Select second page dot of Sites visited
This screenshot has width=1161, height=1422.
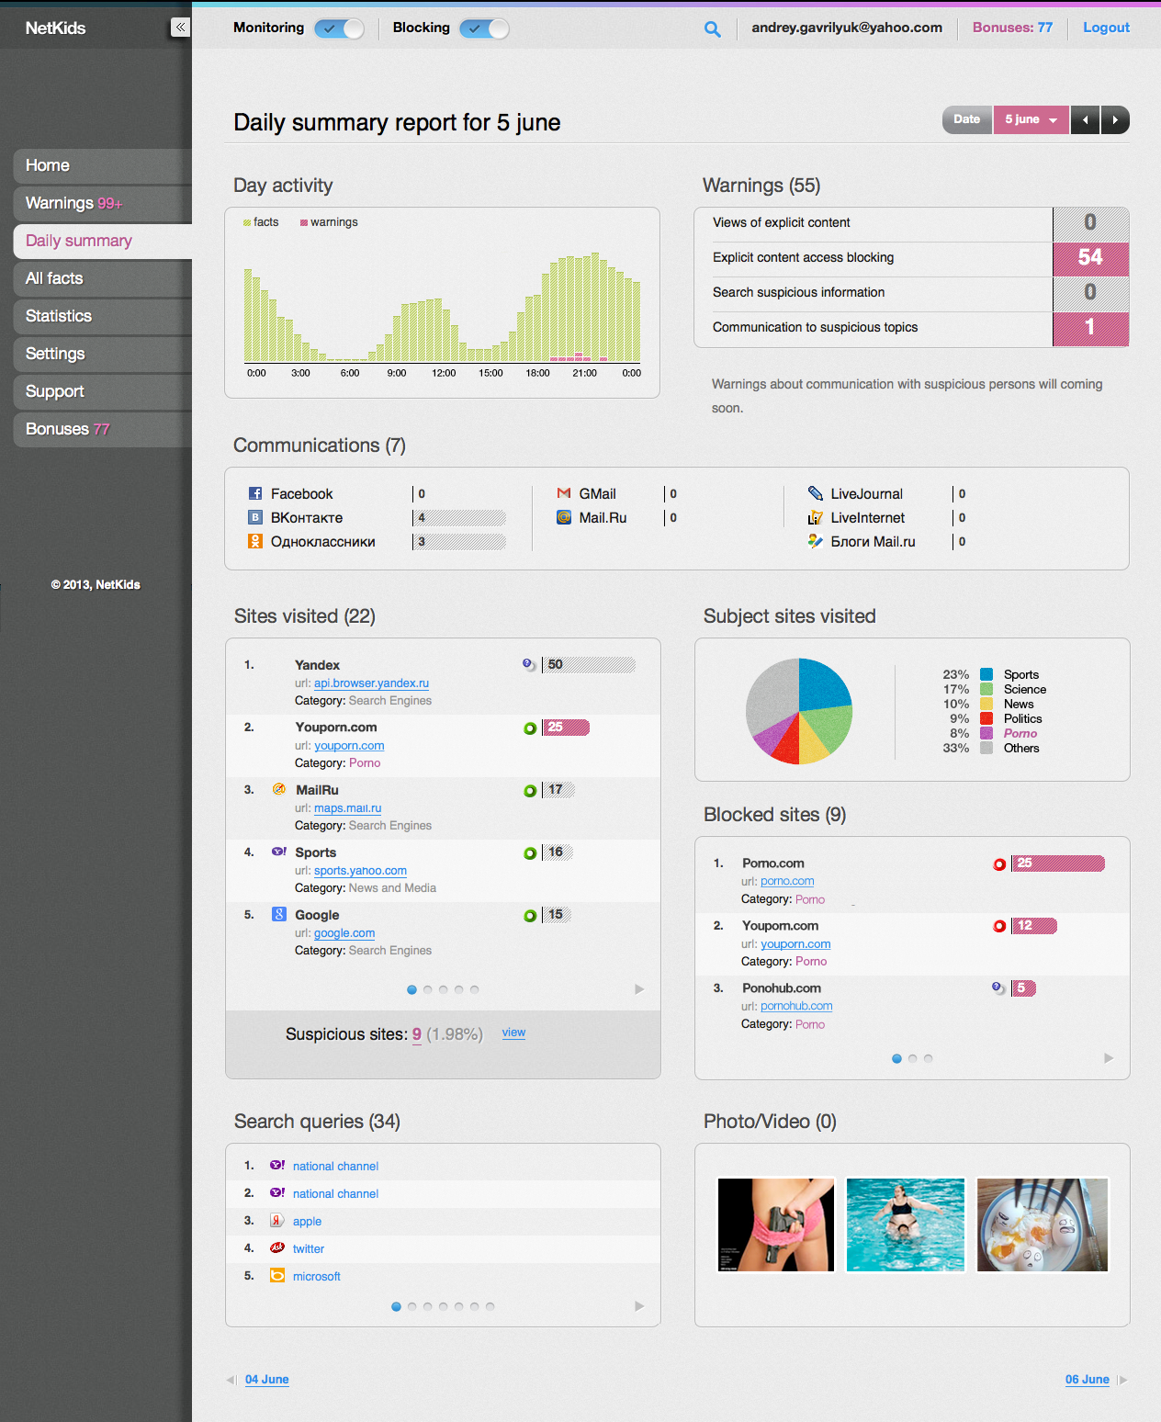coord(427,989)
